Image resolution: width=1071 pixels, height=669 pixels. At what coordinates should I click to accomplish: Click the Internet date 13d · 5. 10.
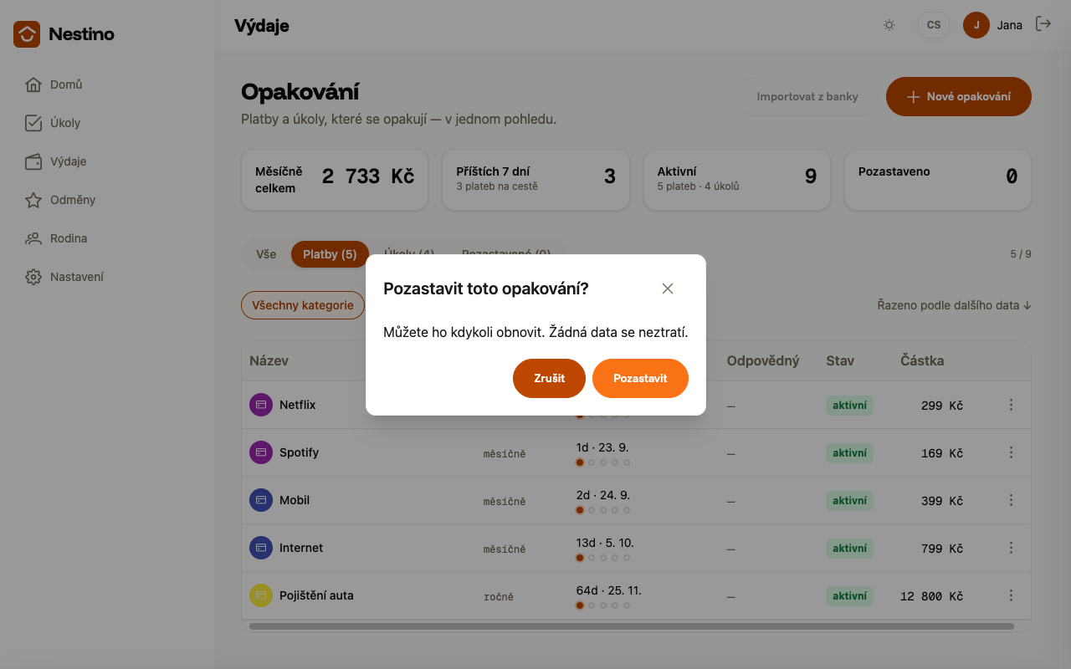click(605, 543)
